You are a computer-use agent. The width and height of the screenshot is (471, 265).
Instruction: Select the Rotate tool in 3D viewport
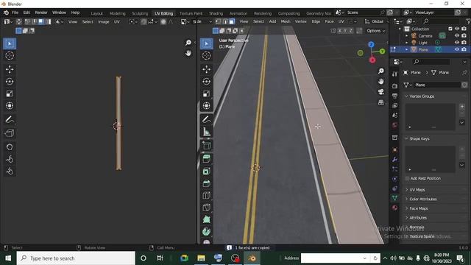(x=206, y=82)
